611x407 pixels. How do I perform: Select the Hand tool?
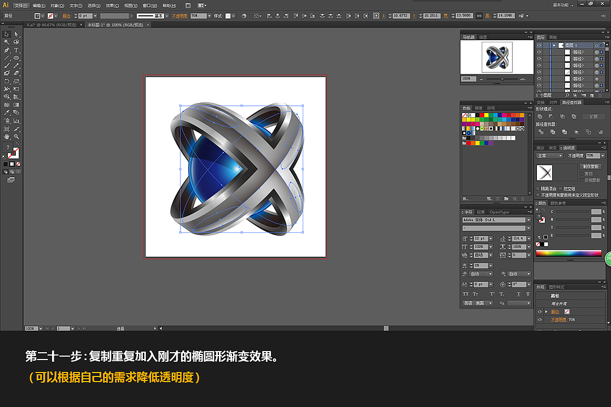(7, 137)
